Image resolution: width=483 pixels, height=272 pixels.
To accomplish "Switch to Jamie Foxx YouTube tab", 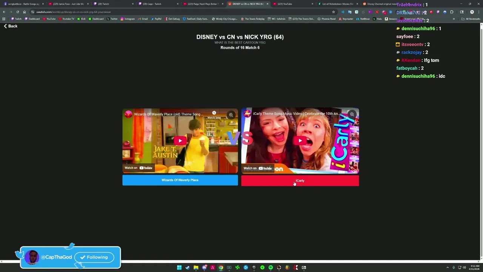I will click(68, 4).
